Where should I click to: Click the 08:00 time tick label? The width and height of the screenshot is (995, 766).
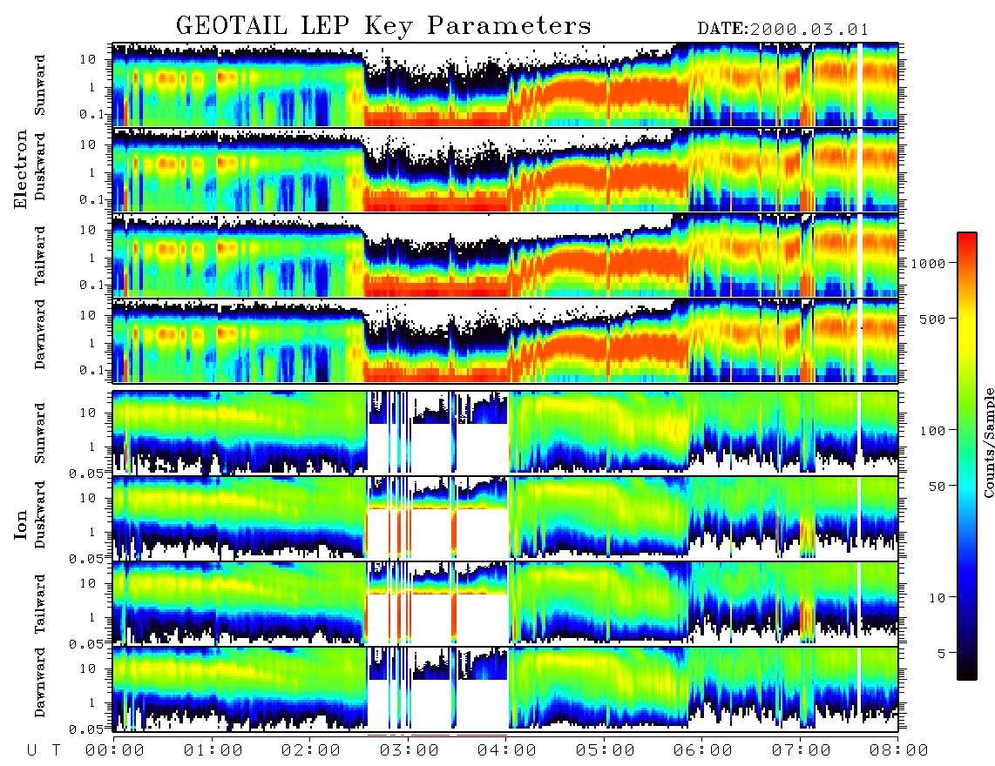pyautogui.click(x=898, y=750)
